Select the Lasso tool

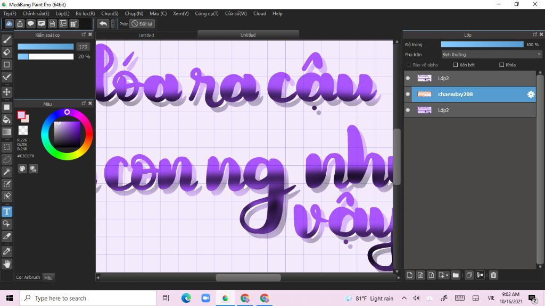[6, 159]
